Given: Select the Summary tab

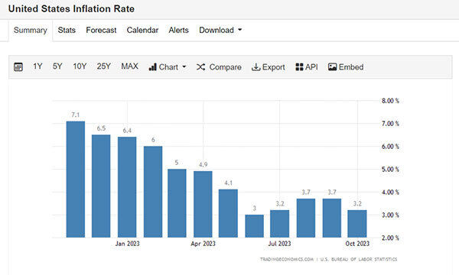Looking at the screenshot, I should point(31,31).
